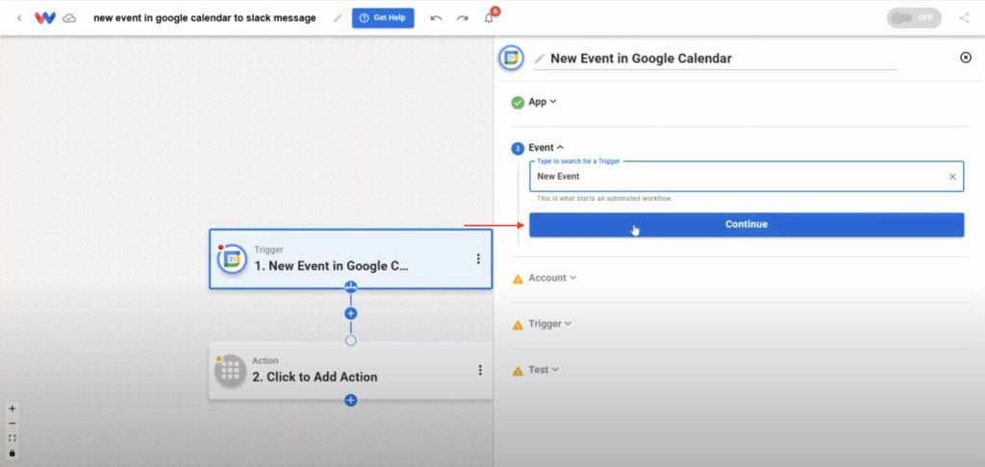This screenshot has width=985, height=467.
Task: Click the split-path icon under the trigger node
Action: click(350, 287)
